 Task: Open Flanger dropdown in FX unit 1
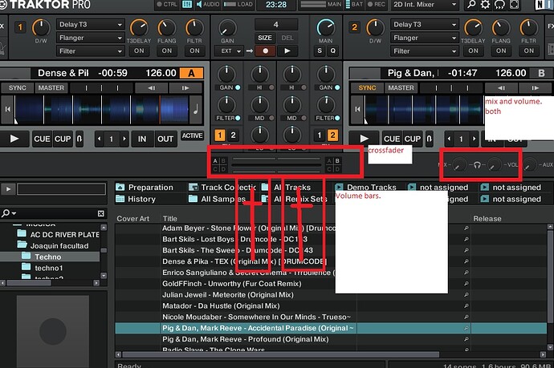90,38
